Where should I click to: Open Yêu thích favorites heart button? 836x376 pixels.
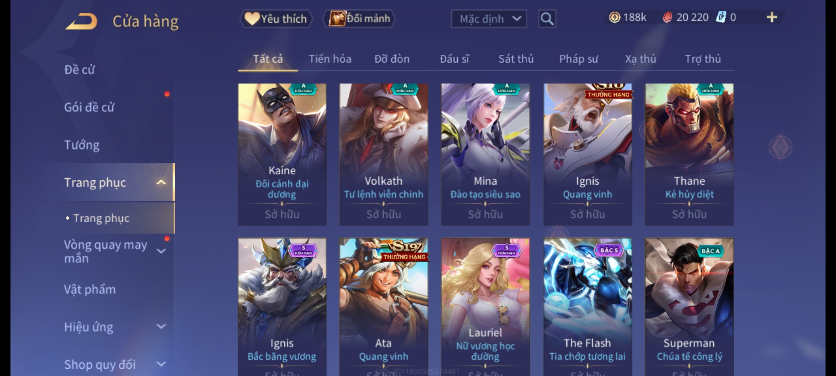tap(276, 19)
